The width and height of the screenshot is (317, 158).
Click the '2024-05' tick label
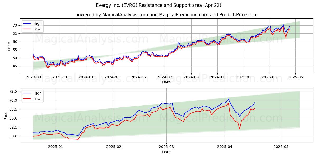tap(138, 77)
